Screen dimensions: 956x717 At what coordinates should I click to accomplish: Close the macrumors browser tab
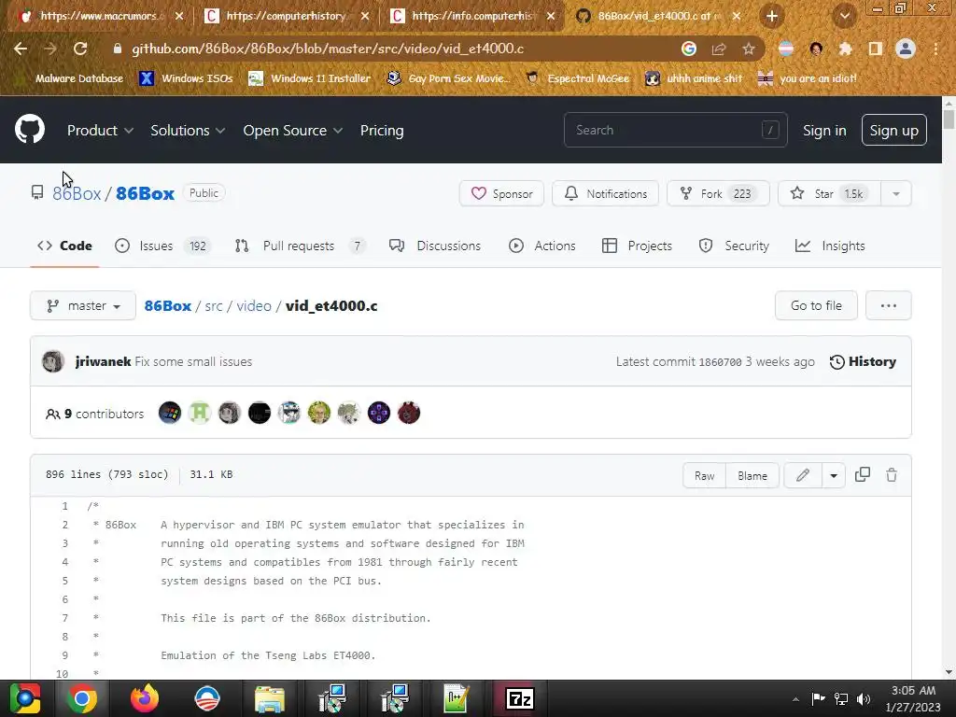(179, 16)
